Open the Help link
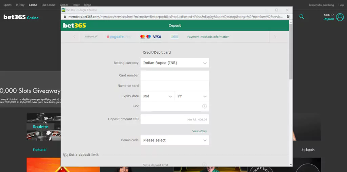This screenshot has width=347, height=172. [x=341, y=5]
